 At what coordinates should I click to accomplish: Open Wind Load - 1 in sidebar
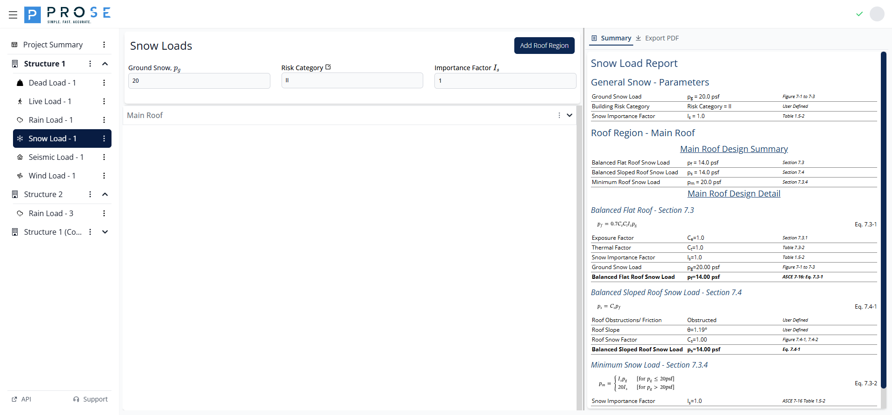click(52, 176)
